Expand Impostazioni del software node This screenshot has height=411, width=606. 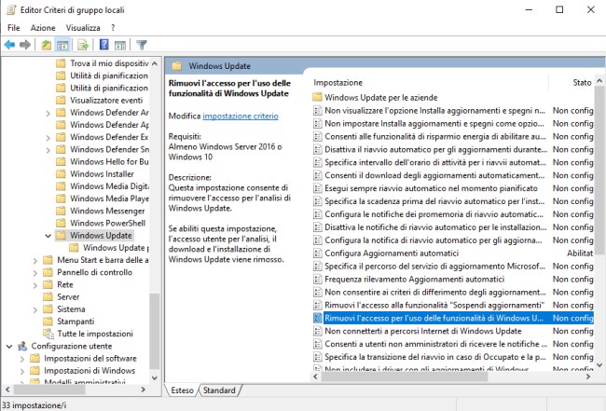tap(22, 359)
